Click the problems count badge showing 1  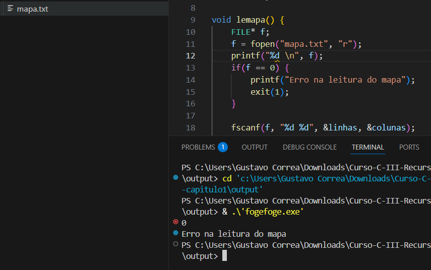tap(223, 147)
